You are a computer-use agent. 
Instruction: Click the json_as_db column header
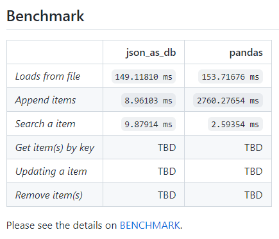pos(151,53)
